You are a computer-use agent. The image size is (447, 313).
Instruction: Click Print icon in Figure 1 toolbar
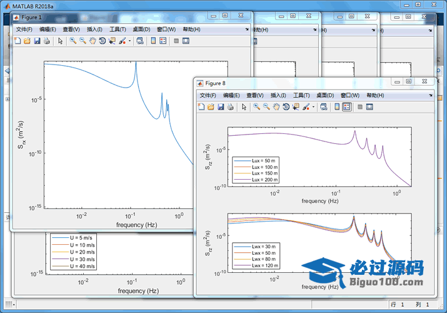pyautogui.click(x=47, y=41)
